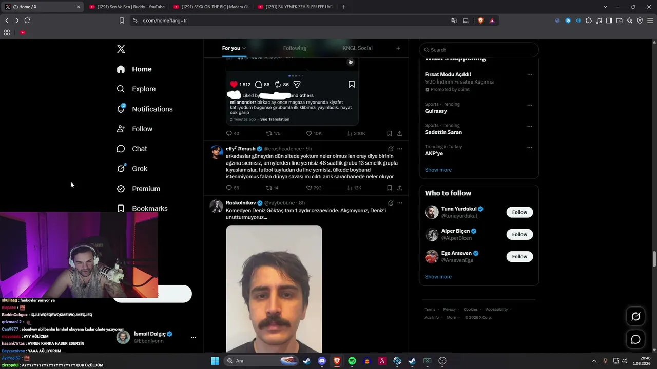657x369 pixels.
Task: Open the Grok icon in the sidebar
Action: 121,168
